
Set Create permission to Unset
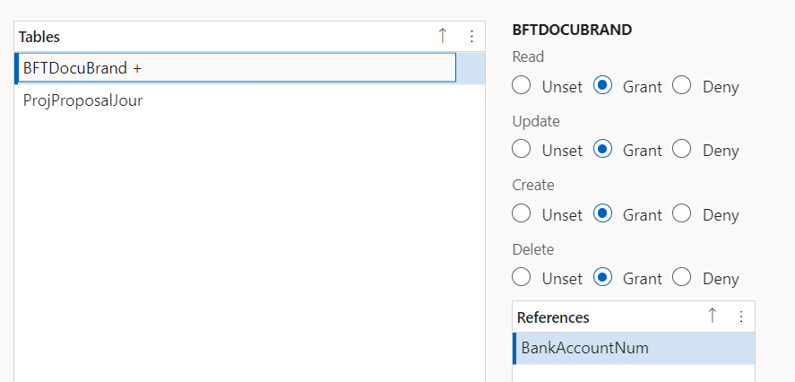coord(522,213)
